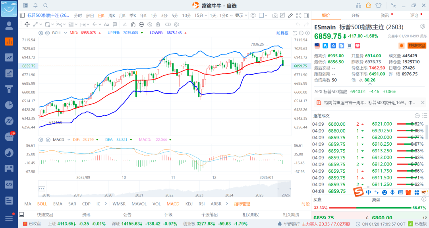
Task: Open BOLL indicator settings gear
Action: click(x=41, y=33)
